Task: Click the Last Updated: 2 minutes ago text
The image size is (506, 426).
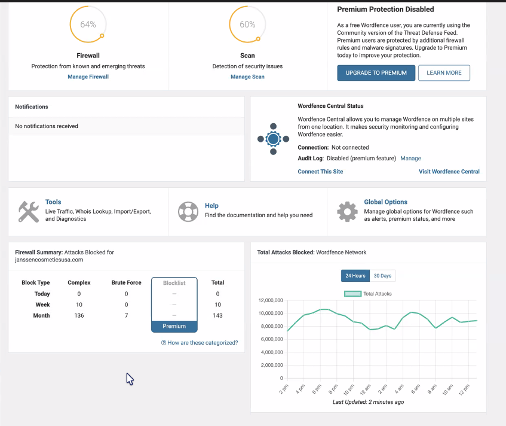Action: [368, 402]
